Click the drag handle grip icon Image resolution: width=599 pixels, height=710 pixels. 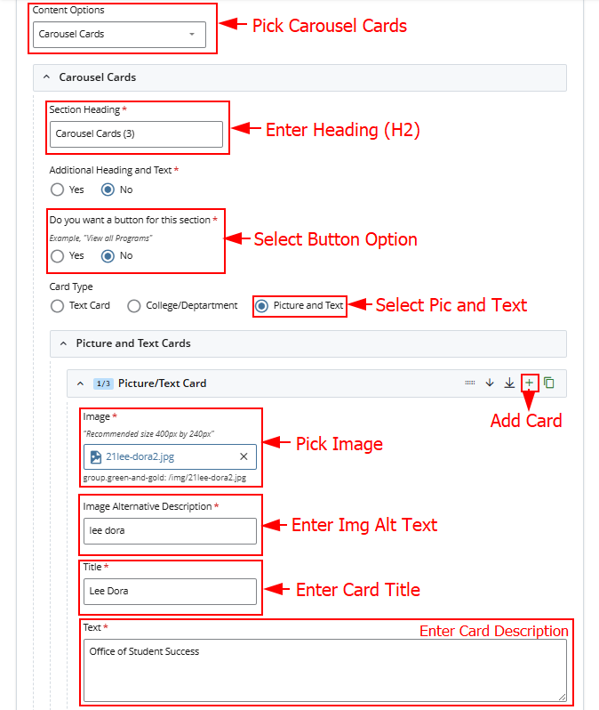tap(469, 383)
